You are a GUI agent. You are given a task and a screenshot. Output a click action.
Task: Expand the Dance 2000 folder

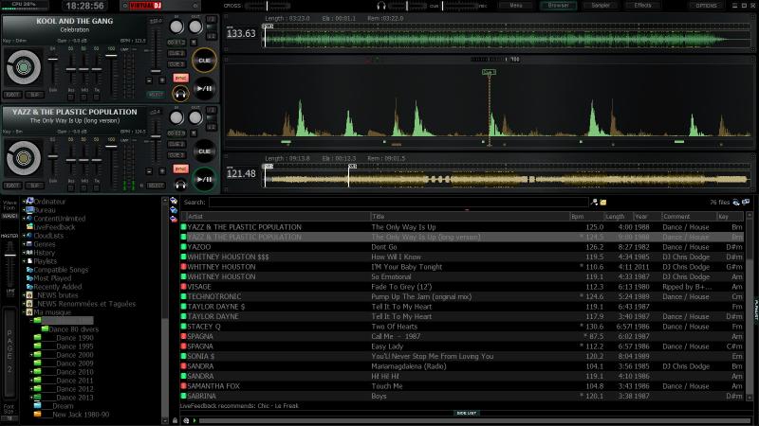tap(31, 354)
